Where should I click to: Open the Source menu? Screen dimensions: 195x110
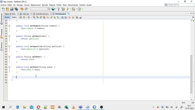pos(27,5)
